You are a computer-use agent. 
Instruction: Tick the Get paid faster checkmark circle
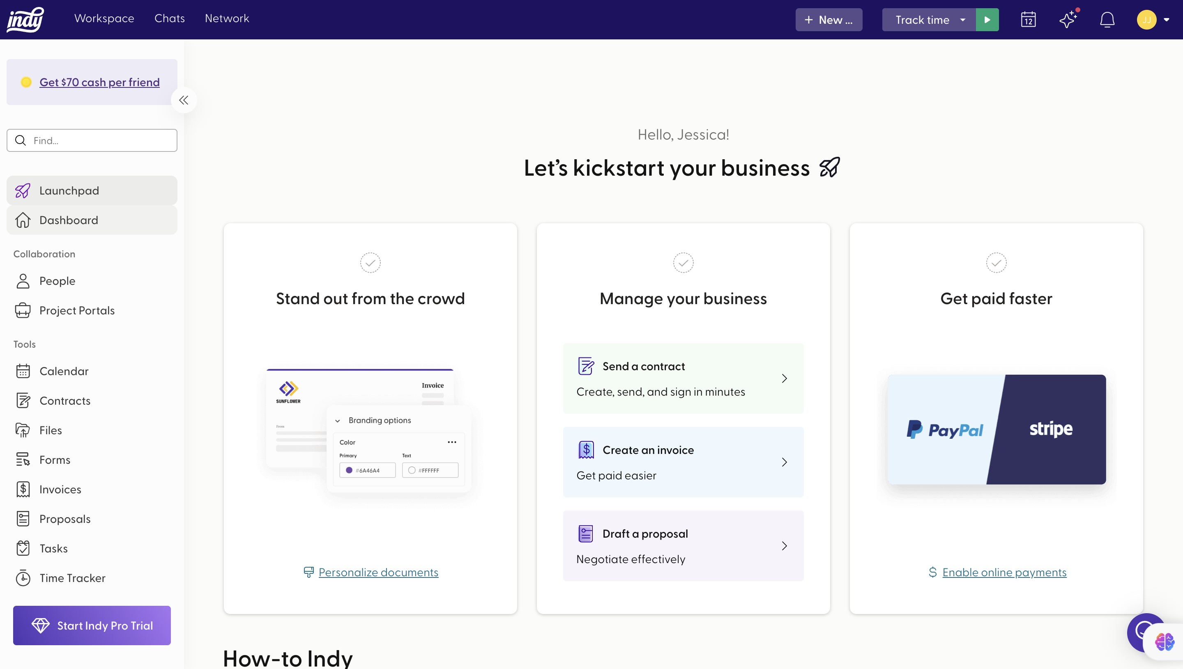[x=996, y=263]
